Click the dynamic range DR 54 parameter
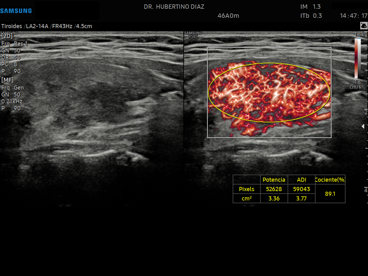The height and width of the screenshot is (276, 368). [x=11, y=57]
